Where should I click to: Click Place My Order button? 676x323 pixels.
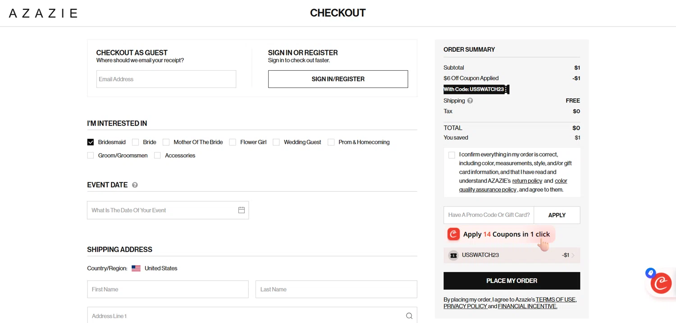coord(512,281)
